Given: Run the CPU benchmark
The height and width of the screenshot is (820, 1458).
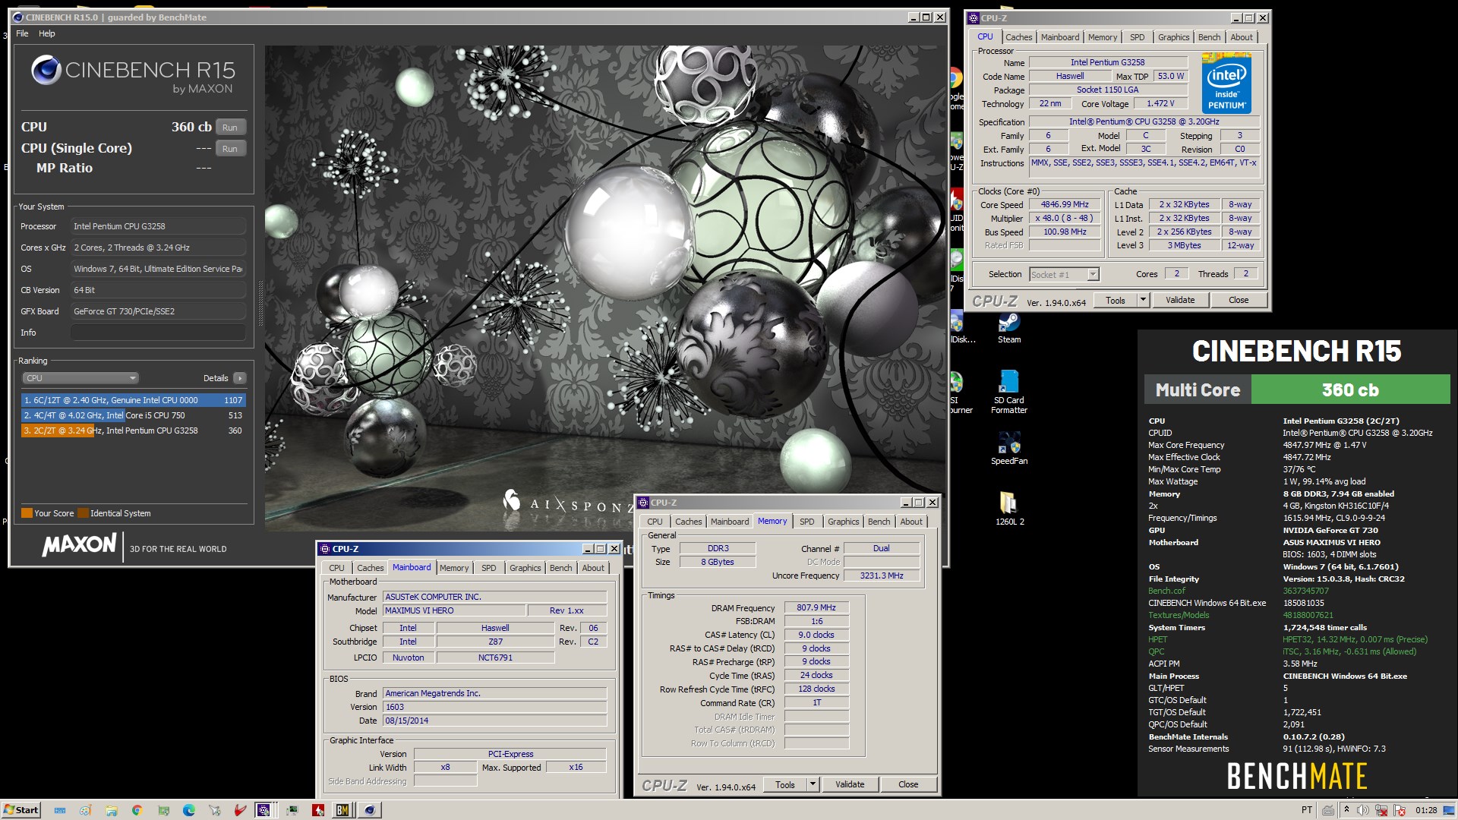Looking at the screenshot, I should coord(230,128).
